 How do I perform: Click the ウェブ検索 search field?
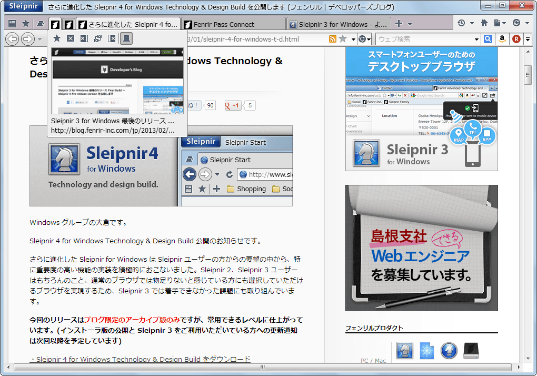click(x=425, y=39)
